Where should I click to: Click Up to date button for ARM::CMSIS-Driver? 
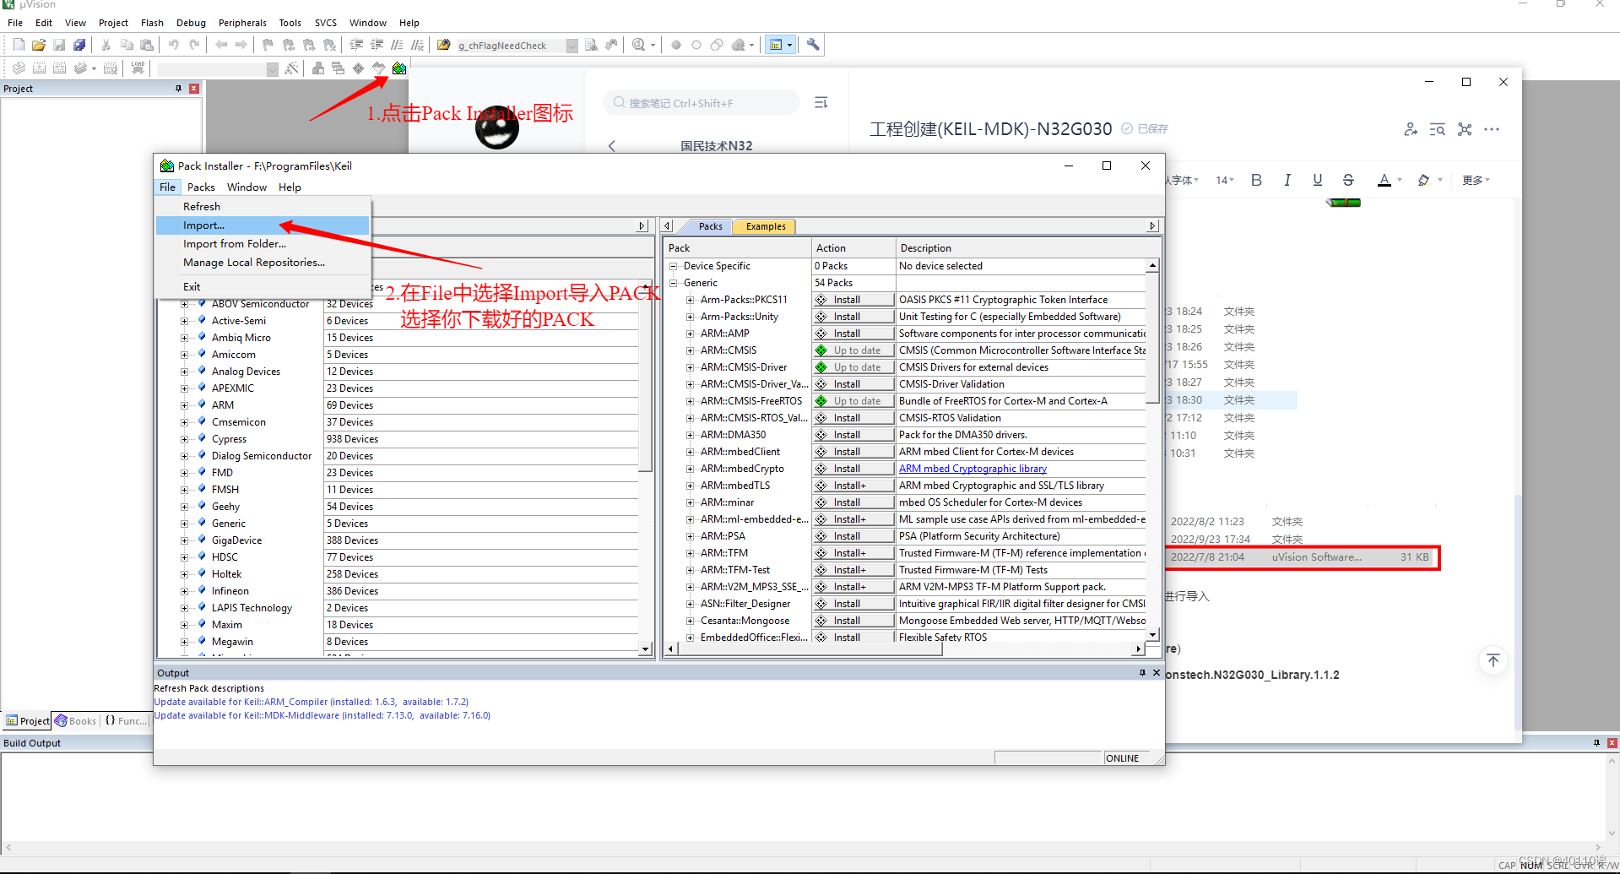point(853,367)
